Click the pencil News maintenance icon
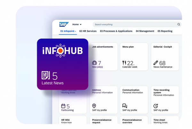This screenshot has height=129, width=192. (156, 63)
